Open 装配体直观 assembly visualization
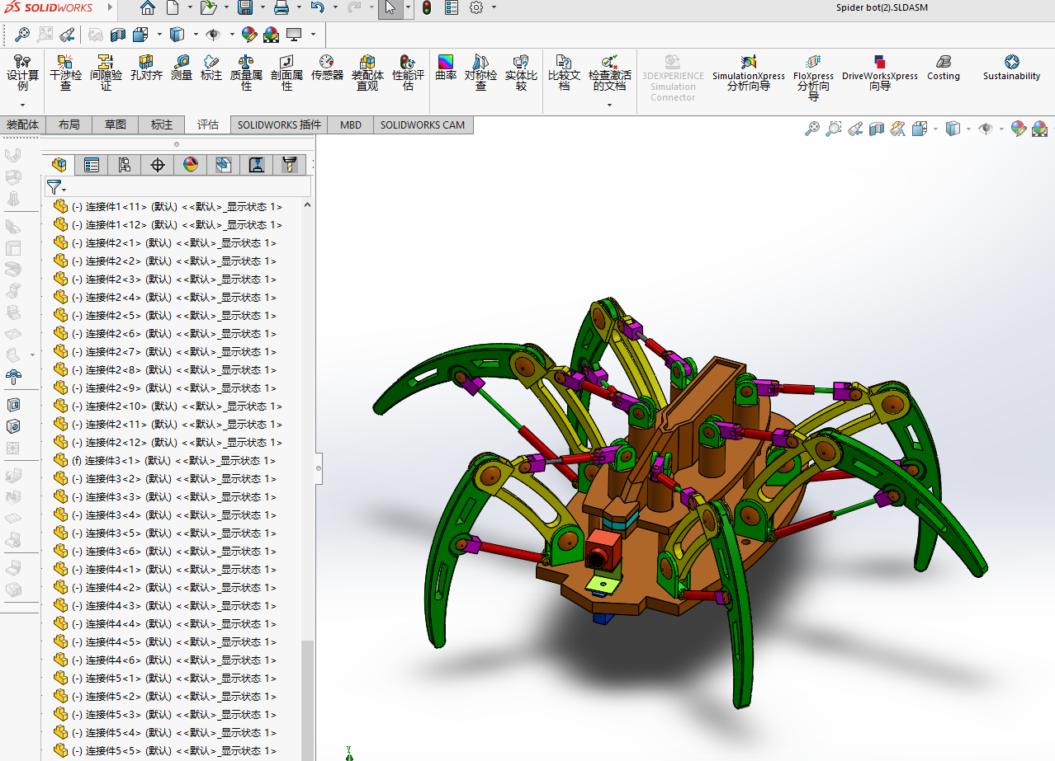The image size is (1055, 761). [367, 72]
